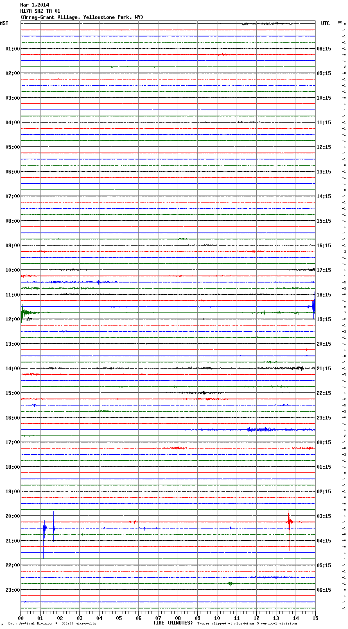Select the 01:00 MST time label
Image resolution: width=348 pixels, height=629 pixels.
(13, 48)
